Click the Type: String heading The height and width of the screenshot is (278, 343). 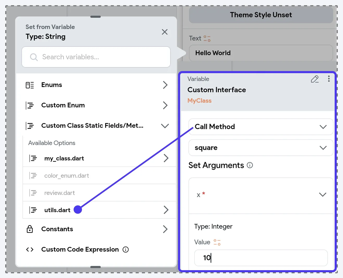tap(45, 37)
